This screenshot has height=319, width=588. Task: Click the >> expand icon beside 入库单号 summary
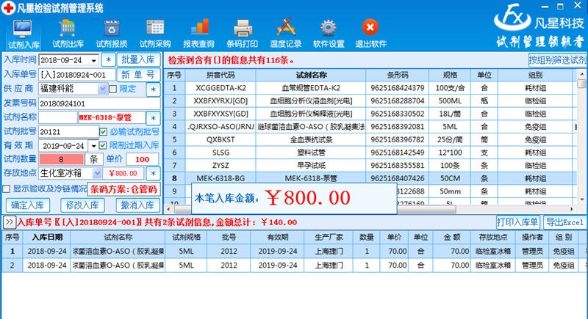click(x=9, y=222)
